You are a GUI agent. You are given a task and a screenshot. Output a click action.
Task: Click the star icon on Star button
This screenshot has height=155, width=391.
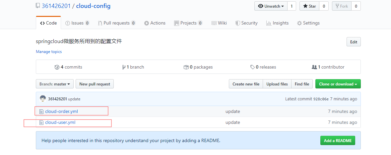(x=305, y=6)
